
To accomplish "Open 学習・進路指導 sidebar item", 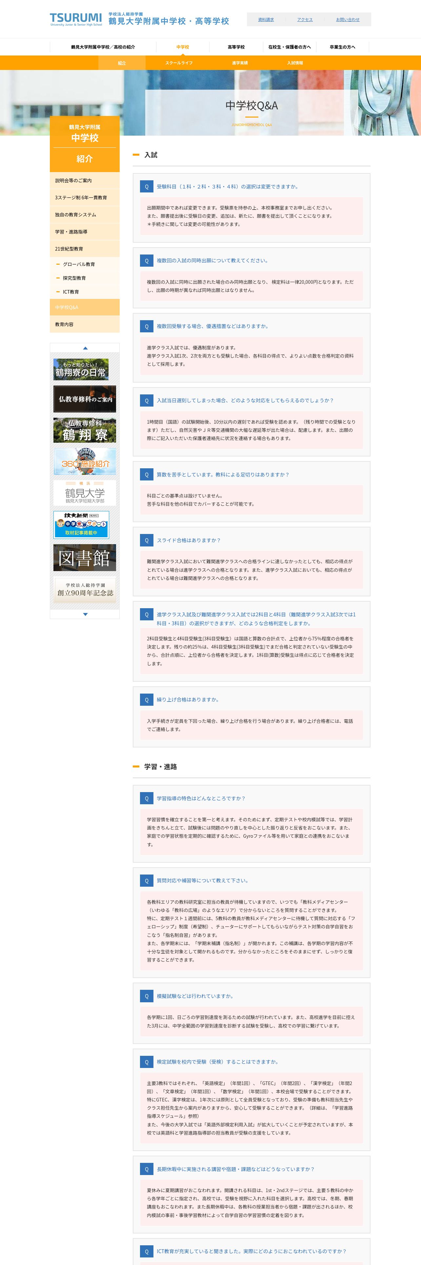I will pyautogui.click(x=85, y=232).
